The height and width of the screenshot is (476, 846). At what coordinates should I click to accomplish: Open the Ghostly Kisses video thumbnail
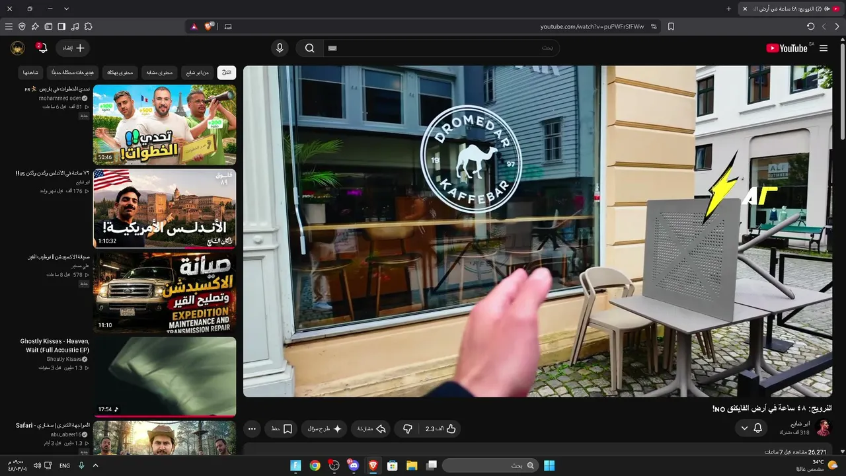(x=165, y=377)
